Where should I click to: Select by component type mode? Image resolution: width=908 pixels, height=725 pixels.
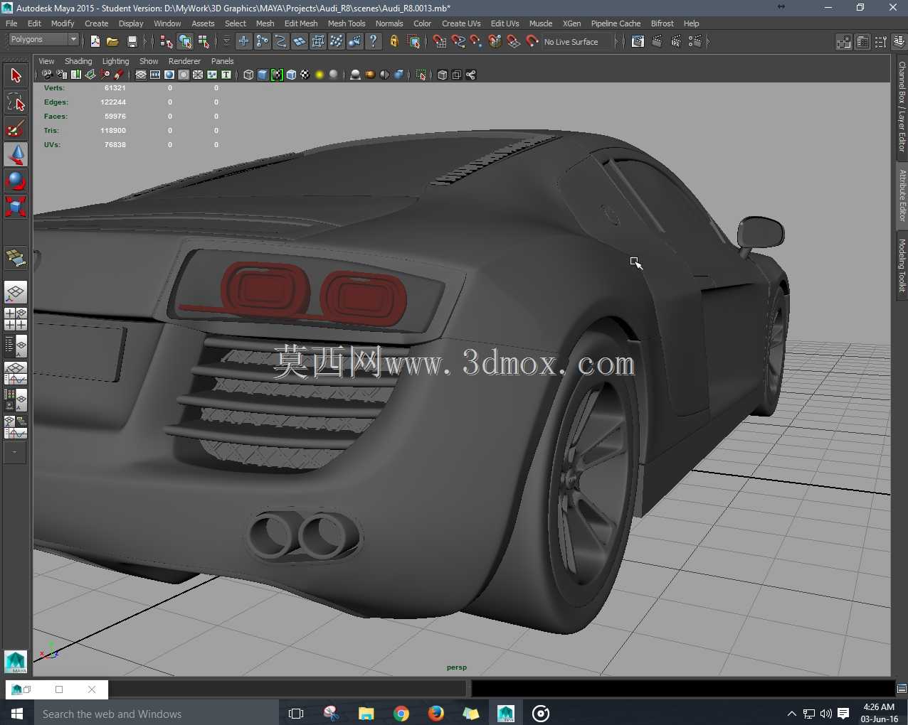[x=204, y=42]
